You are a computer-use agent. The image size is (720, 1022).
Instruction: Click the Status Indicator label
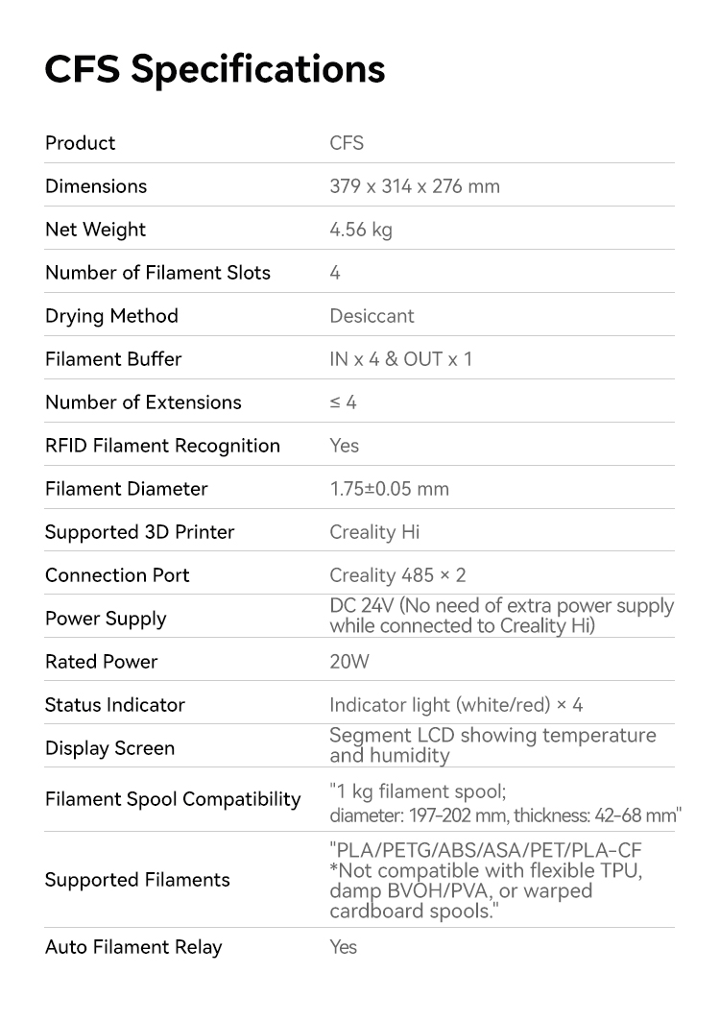coord(114,705)
